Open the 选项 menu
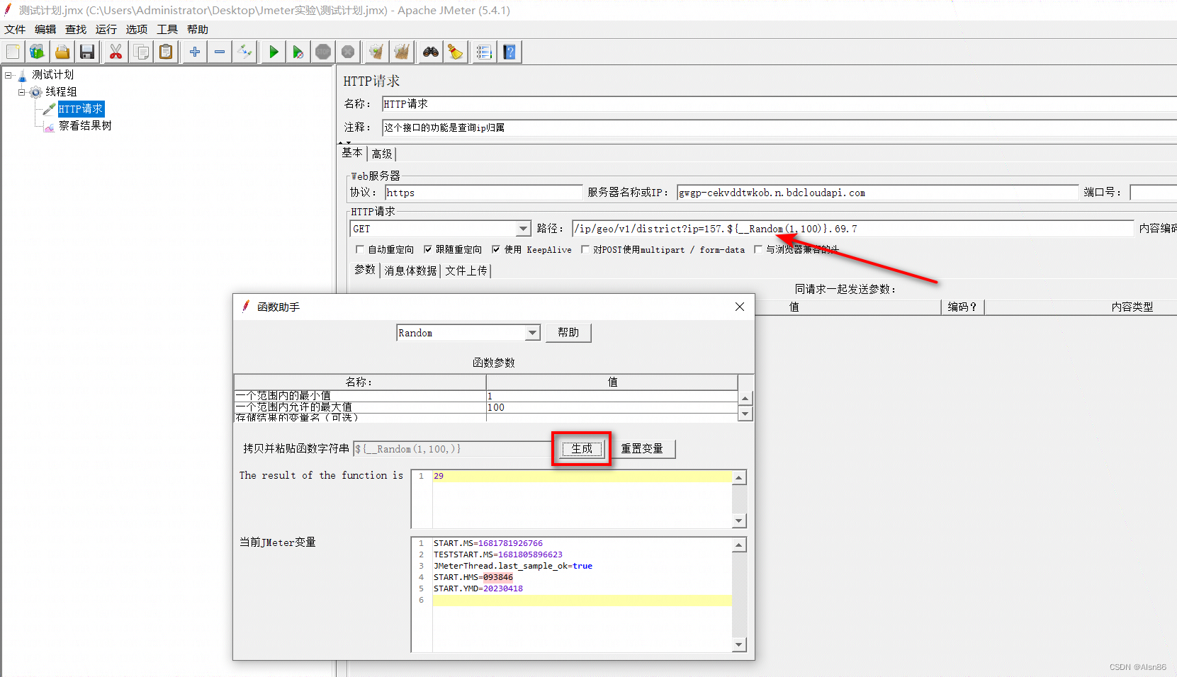 (x=137, y=29)
